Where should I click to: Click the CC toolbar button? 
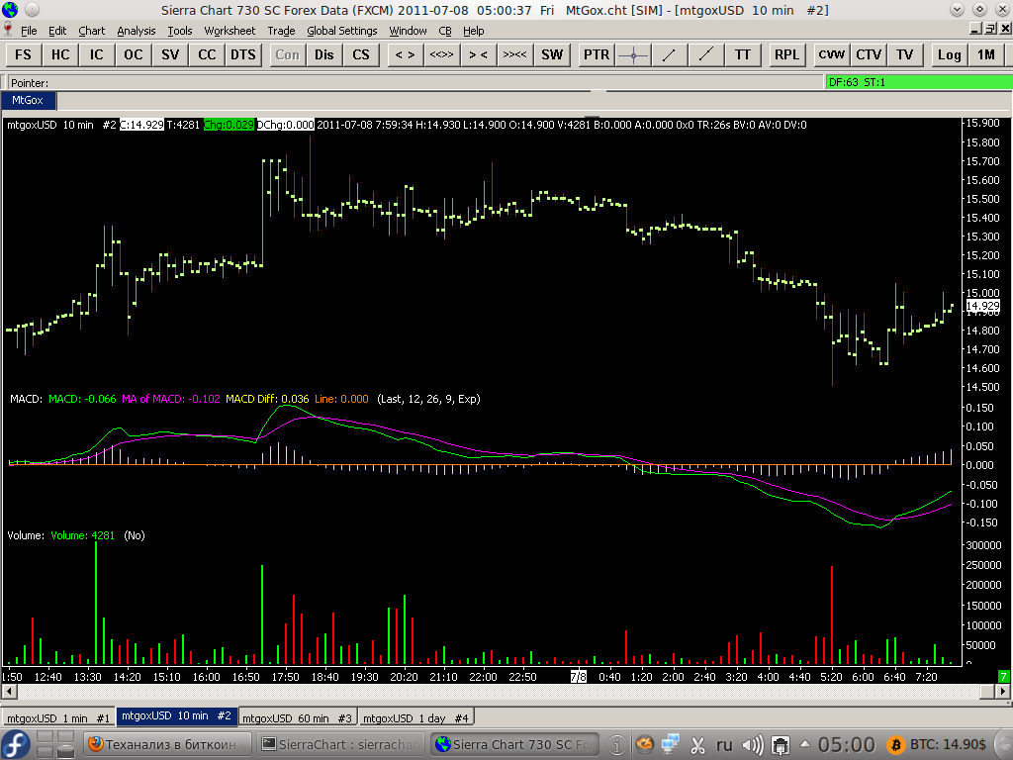pyautogui.click(x=207, y=55)
